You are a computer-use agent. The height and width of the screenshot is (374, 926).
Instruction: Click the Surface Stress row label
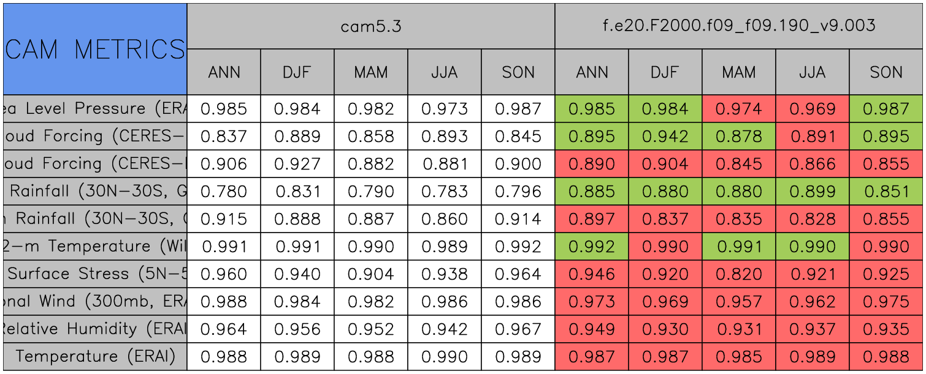(95, 274)
